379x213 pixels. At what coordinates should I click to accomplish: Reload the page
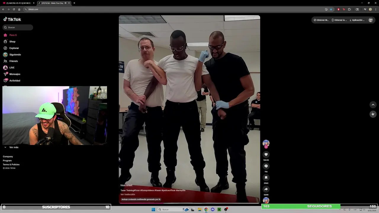[14, 9]
